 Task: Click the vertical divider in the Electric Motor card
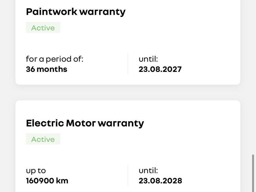pyautogui.click(x=128, y=175)
